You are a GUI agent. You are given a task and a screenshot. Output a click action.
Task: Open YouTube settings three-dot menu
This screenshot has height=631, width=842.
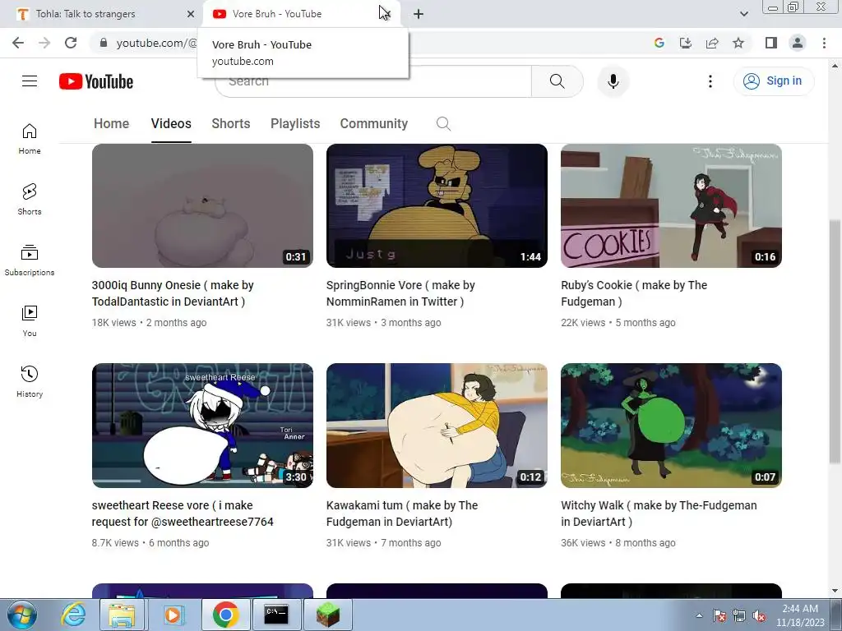(x=710, y=81)
